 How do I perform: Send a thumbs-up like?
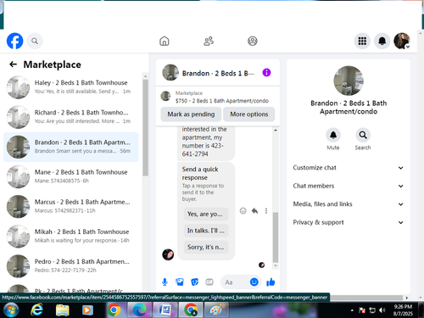pyautogui.click(x=271, y=282)
